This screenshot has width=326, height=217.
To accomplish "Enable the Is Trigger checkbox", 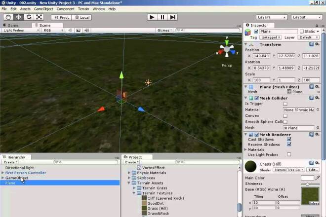I will [x=285, y=104].
